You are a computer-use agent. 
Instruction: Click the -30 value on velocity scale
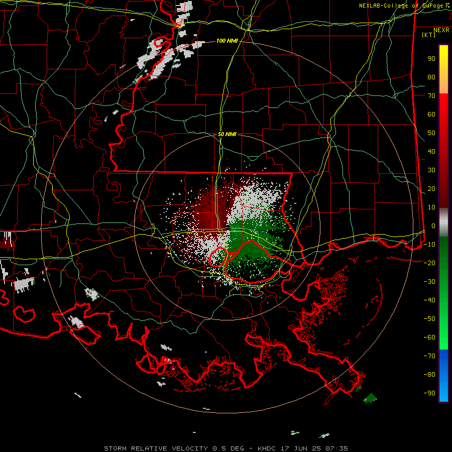tap(429, 282)
